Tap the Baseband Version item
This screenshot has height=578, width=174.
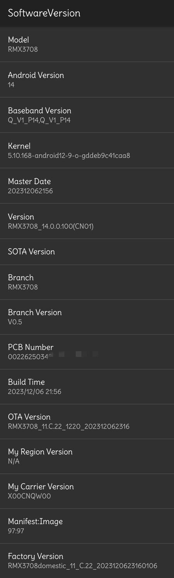click(87, 115)
